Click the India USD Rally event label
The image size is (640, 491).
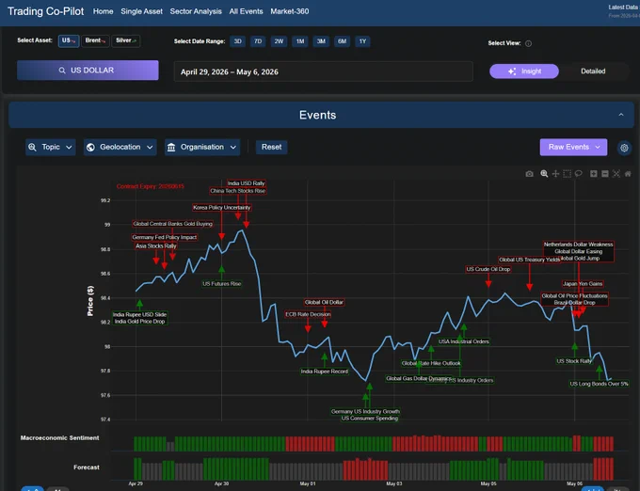click(247, 183)
